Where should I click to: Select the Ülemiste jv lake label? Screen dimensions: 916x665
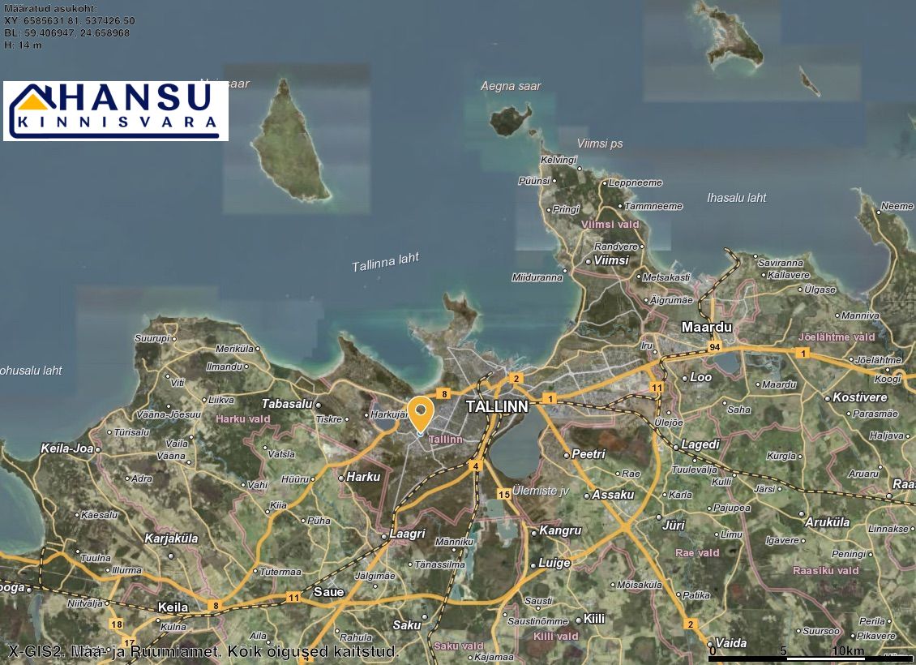point(540,490)
